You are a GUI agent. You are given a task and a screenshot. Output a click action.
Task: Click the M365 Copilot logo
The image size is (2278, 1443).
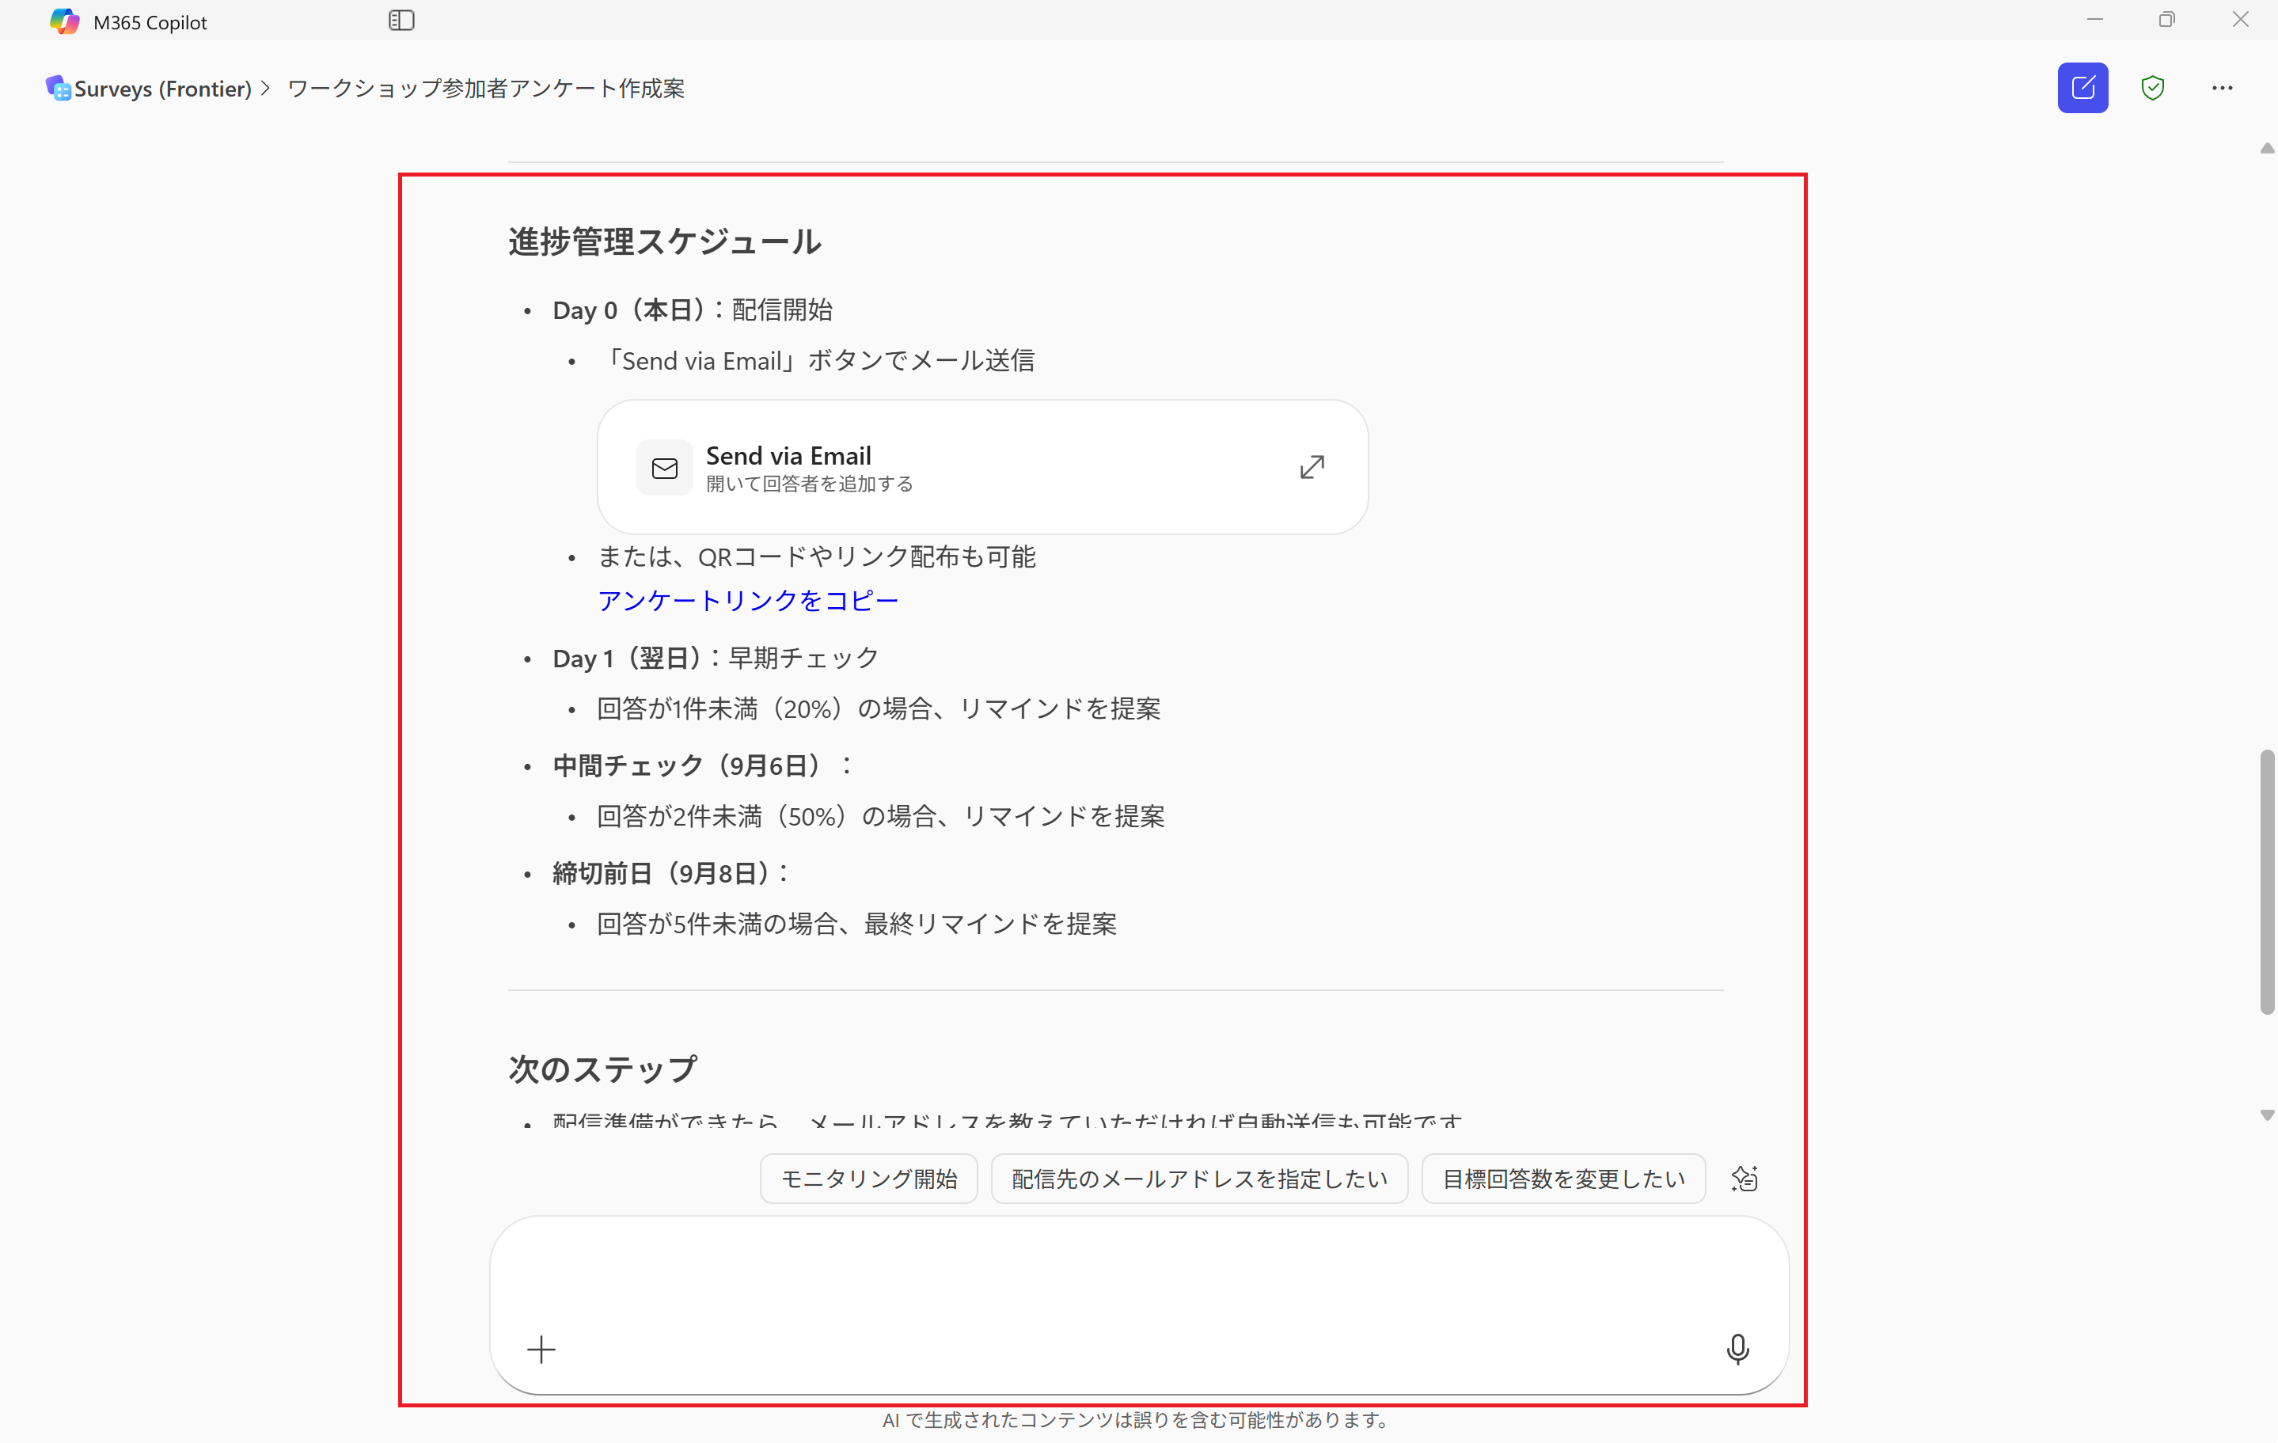point(64,20)
